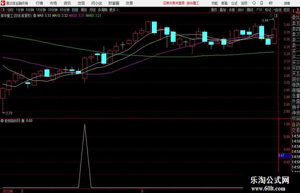Switch to the 分时 chart tab
This screenshot has width=300, height=193.
click(x=10, y=10)
